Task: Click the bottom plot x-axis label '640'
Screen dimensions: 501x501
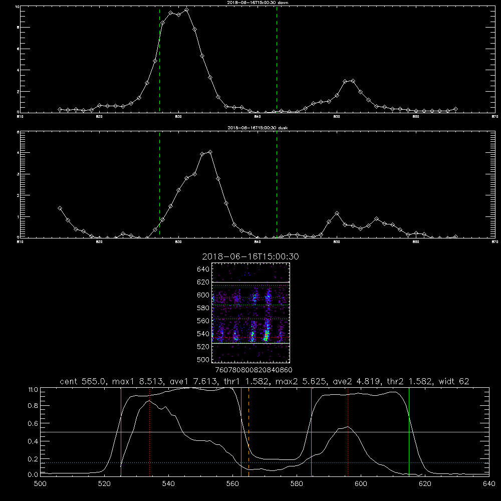Action: (x=489, y=484)
